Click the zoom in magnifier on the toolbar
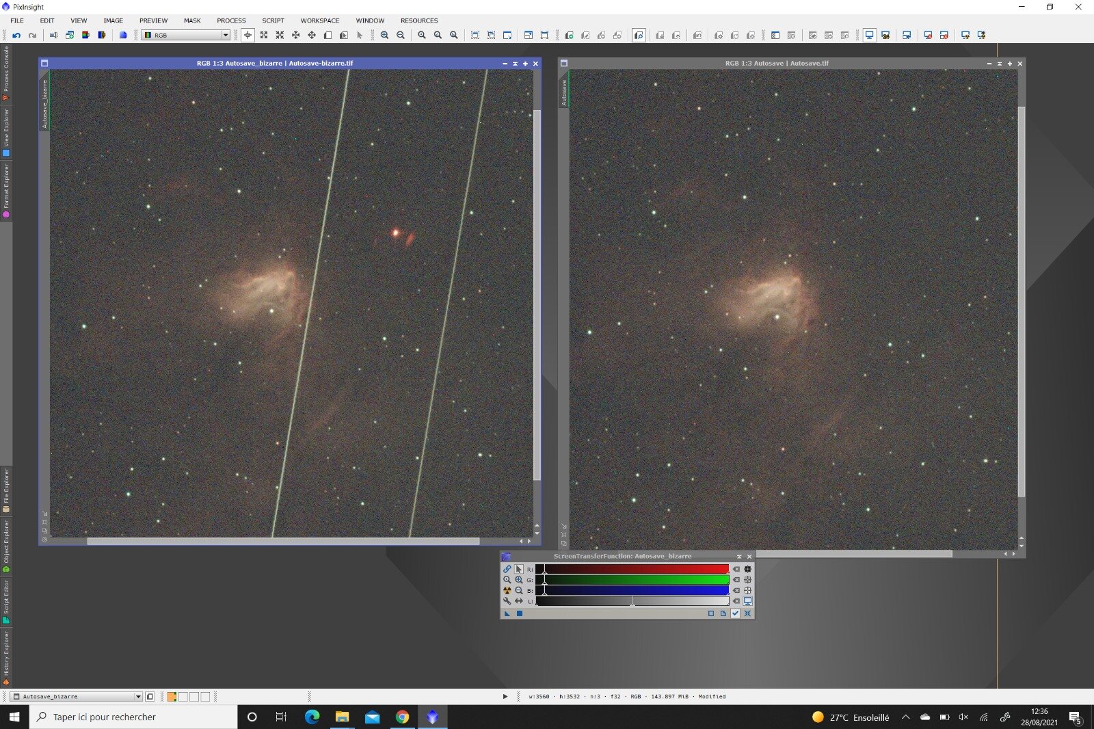This screenshot has width=1094, height=729. point(384,35)
